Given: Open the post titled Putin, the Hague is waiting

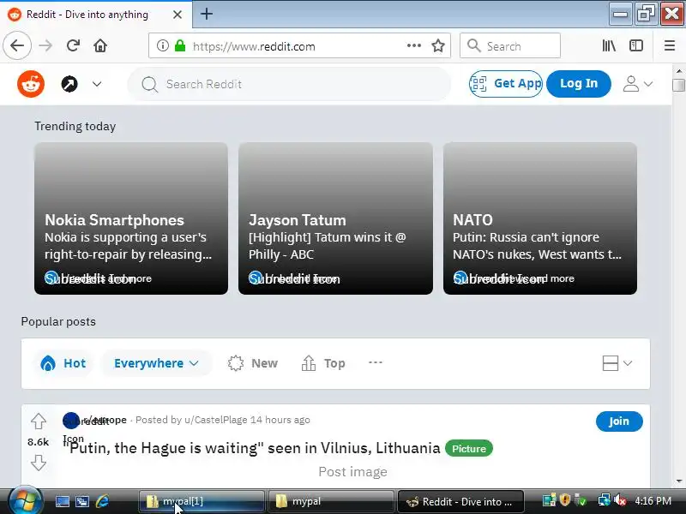Looking at the screenshot, I should click(252, 448).
